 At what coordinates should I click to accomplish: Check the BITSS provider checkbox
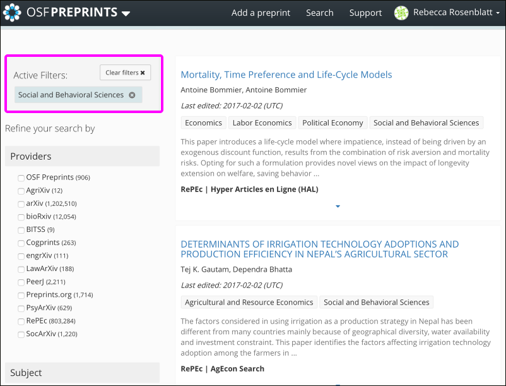point(21,230)
